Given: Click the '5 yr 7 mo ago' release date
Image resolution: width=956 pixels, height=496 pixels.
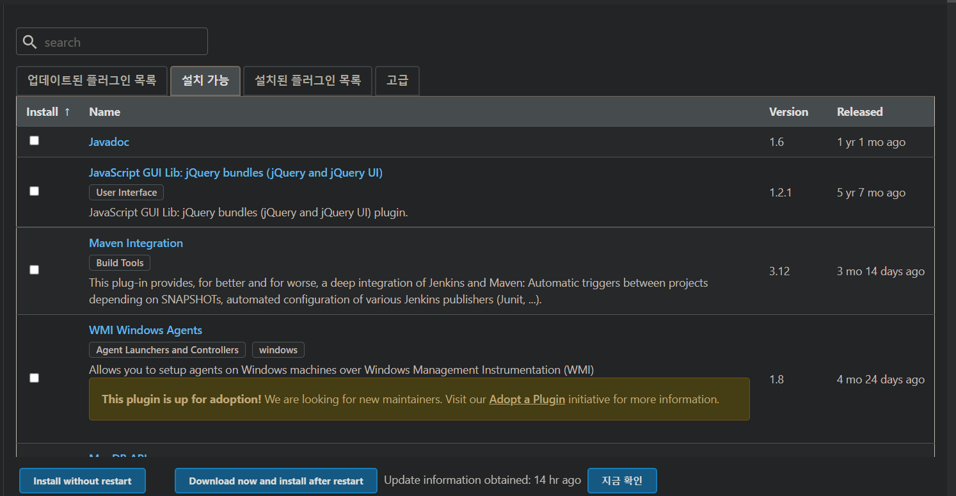Looking at the screenshot, I should tap(871, 193).
